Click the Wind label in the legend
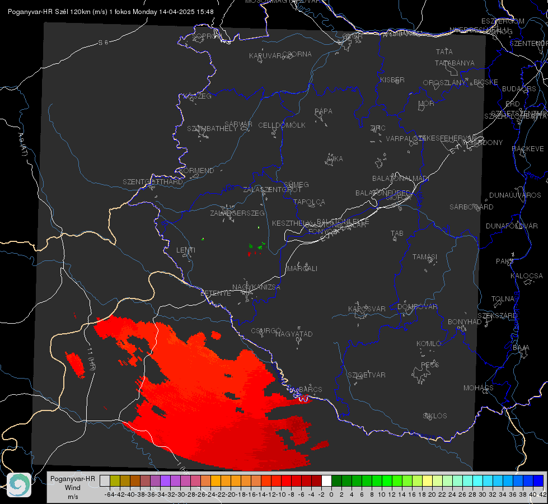Screen dimensions: 548x504 [x=73, y=488]
